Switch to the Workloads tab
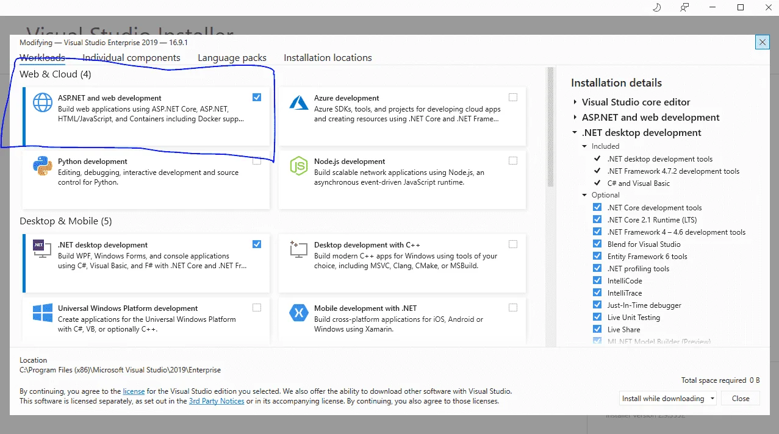Screen dimensions: 779x434 point(42,57)
